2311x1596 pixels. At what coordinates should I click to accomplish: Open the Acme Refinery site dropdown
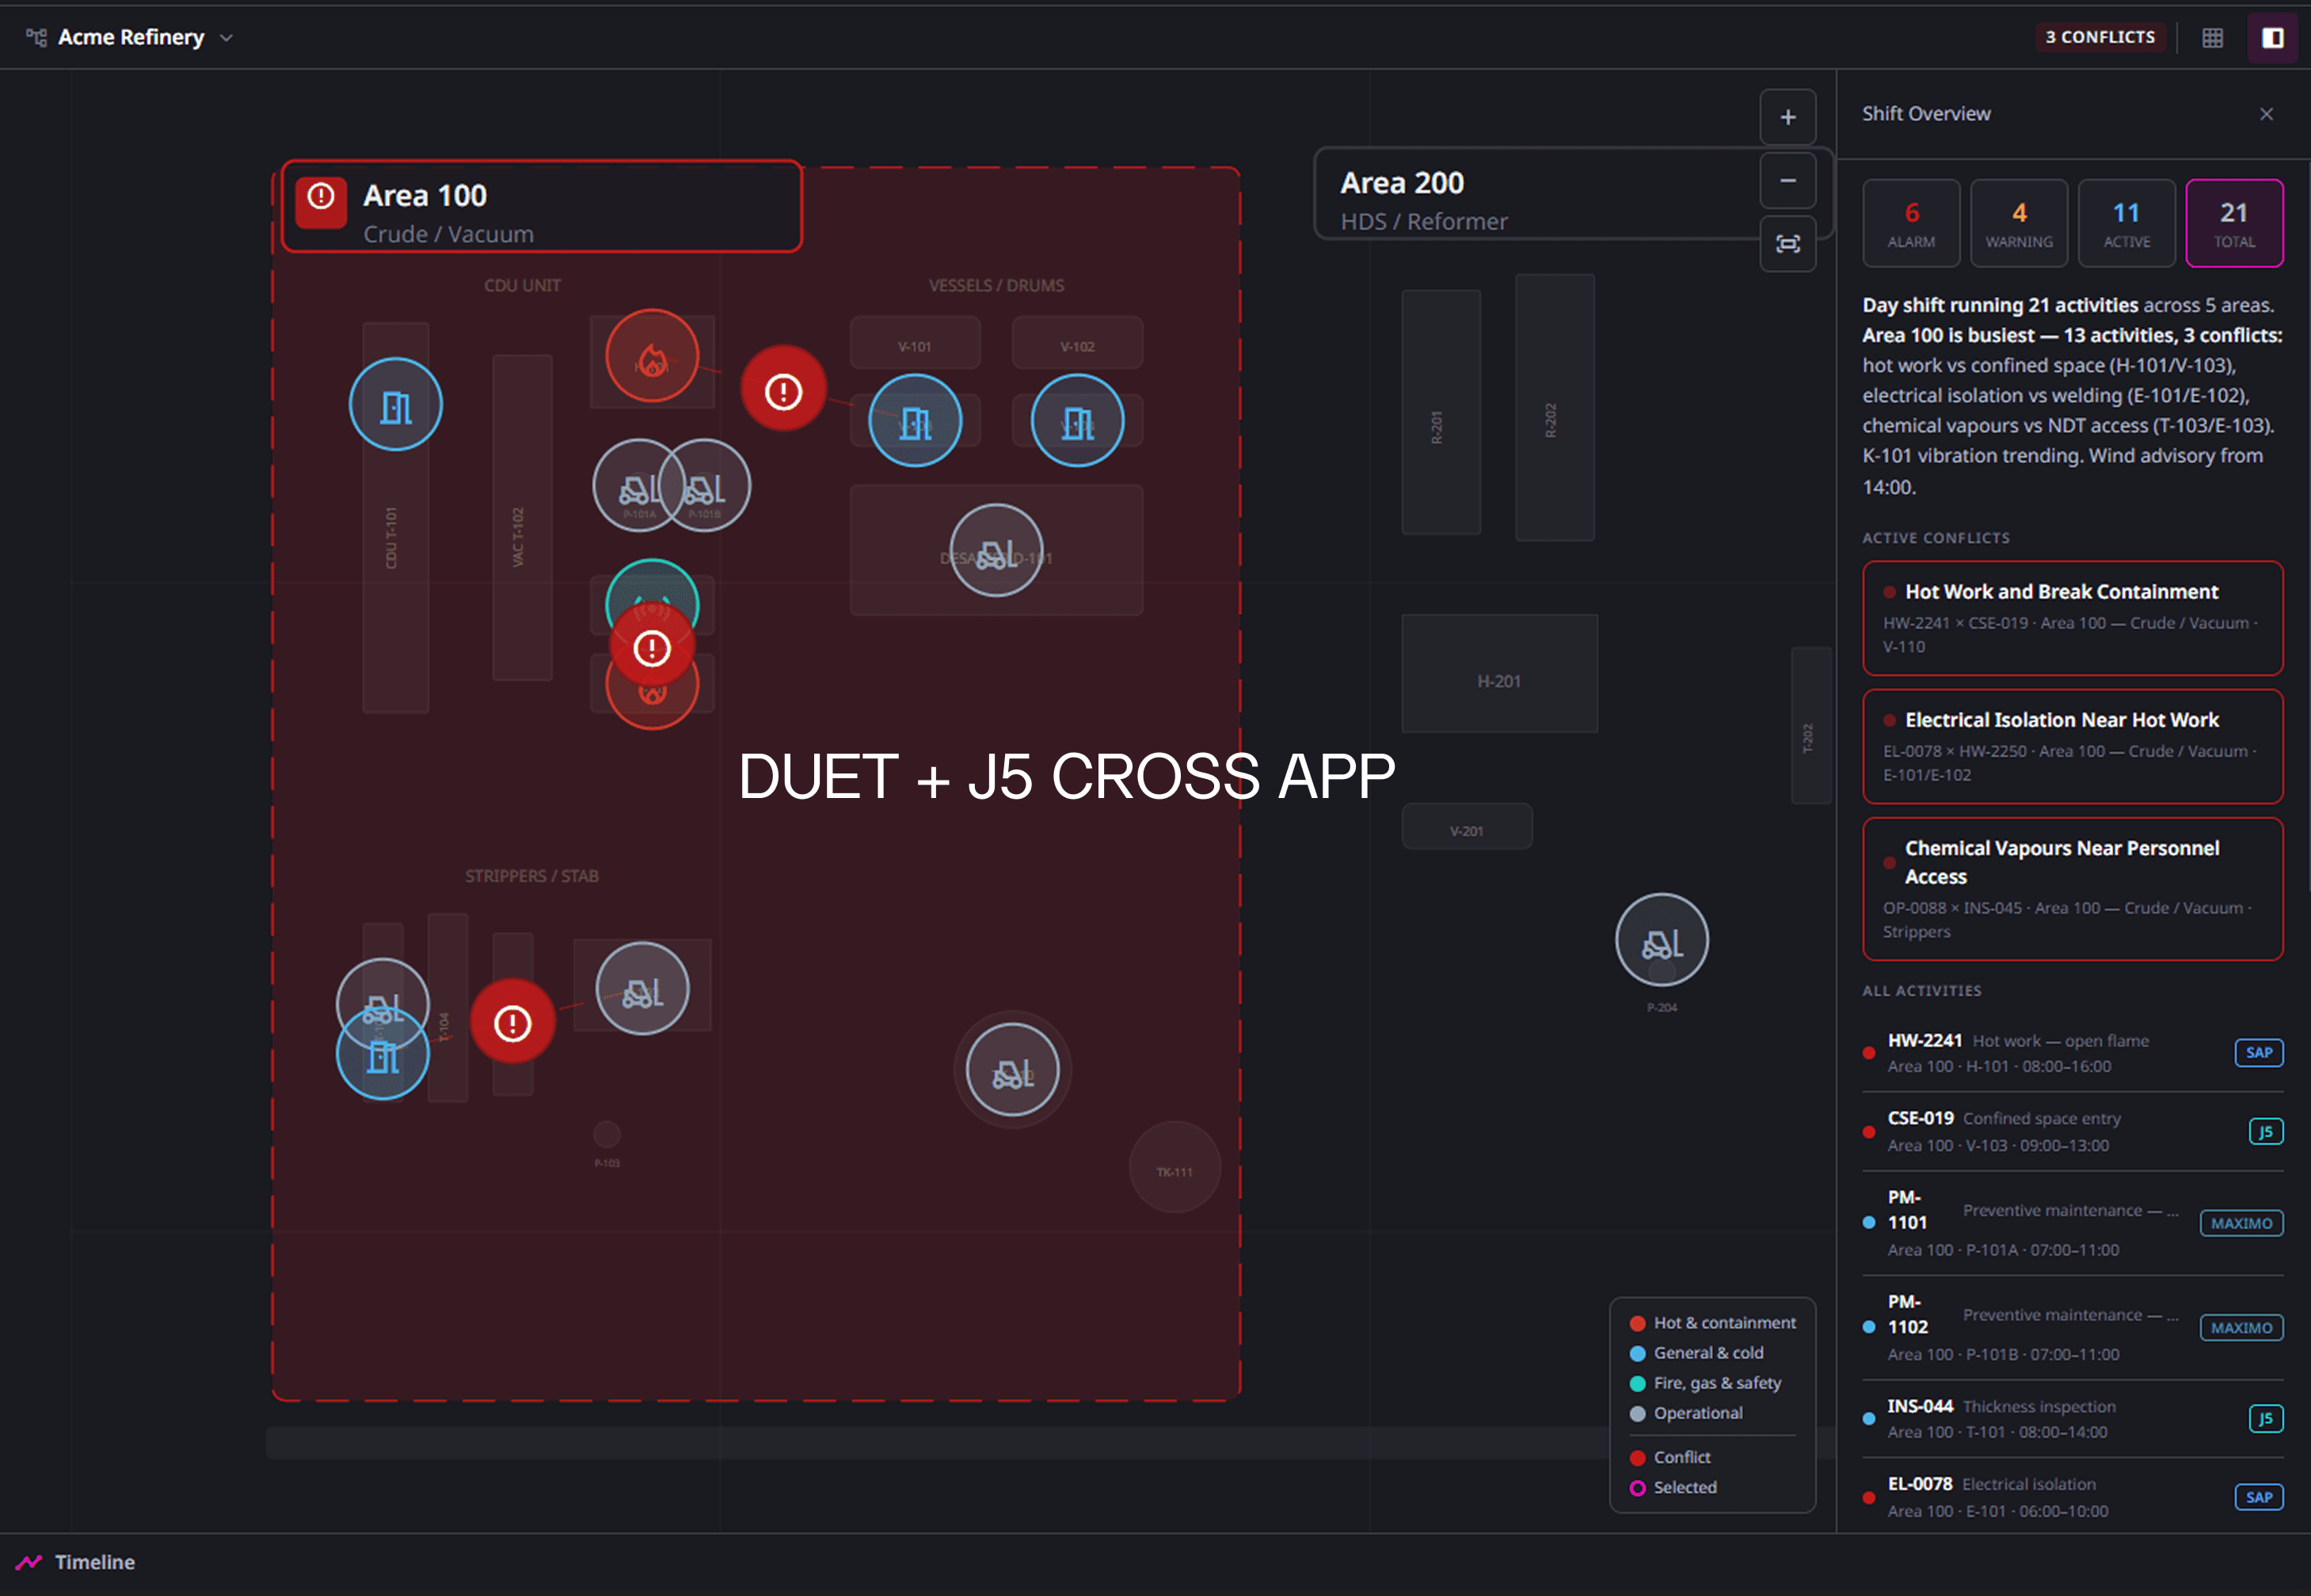point(130,37)
